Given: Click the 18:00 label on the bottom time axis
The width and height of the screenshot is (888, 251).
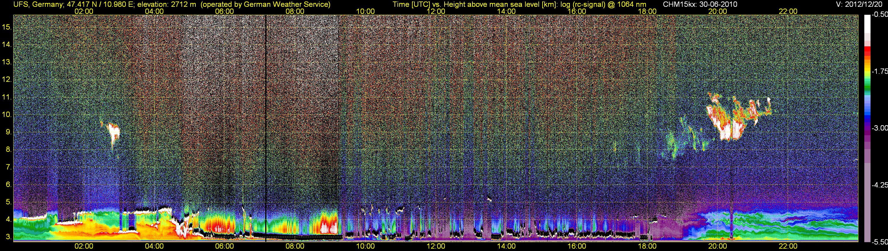Looking at the screenshot, I should click(x=647, y=246).
